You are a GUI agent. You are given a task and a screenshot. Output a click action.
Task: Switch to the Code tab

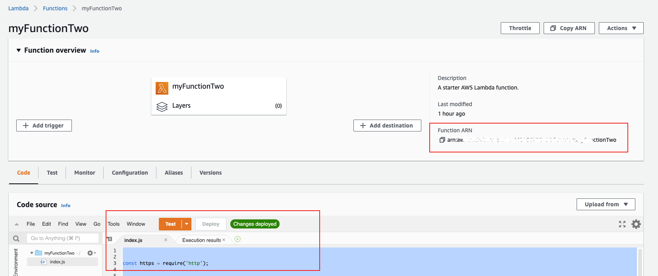tap(23, 173)
